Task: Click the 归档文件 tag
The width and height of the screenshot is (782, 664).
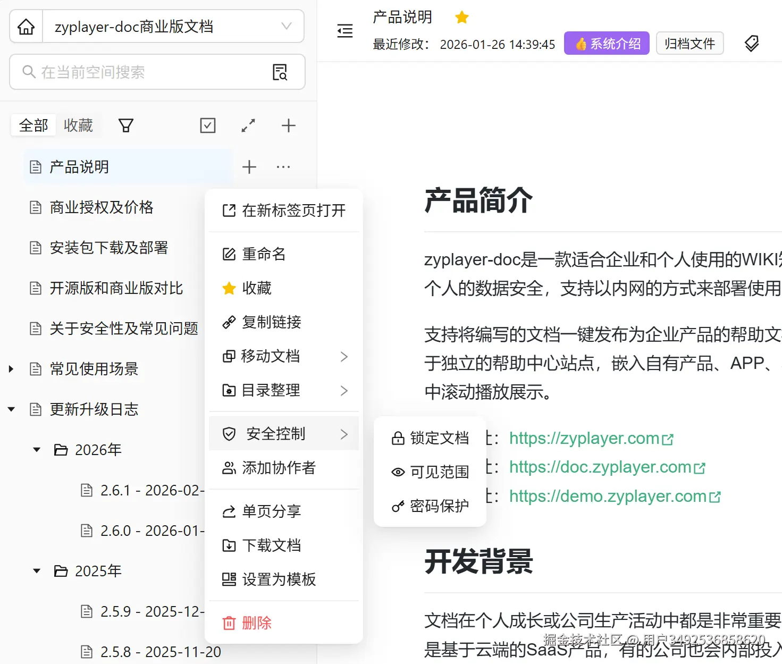Action: click(x=690, y=44)
